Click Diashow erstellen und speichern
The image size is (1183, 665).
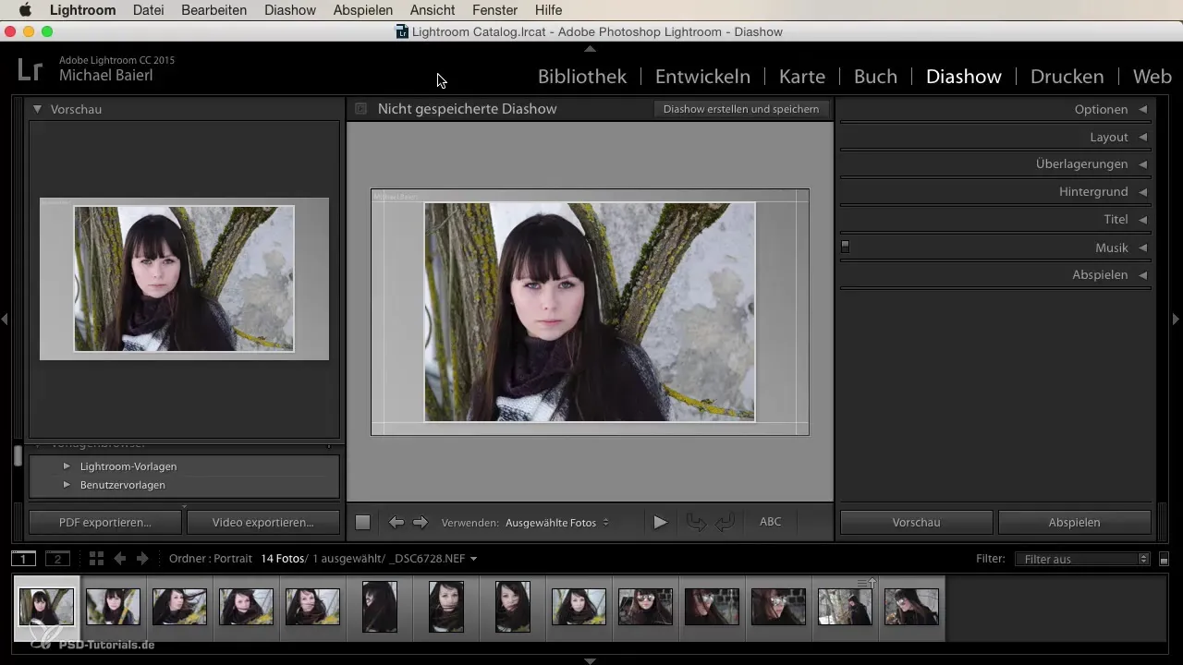point(741,109)
